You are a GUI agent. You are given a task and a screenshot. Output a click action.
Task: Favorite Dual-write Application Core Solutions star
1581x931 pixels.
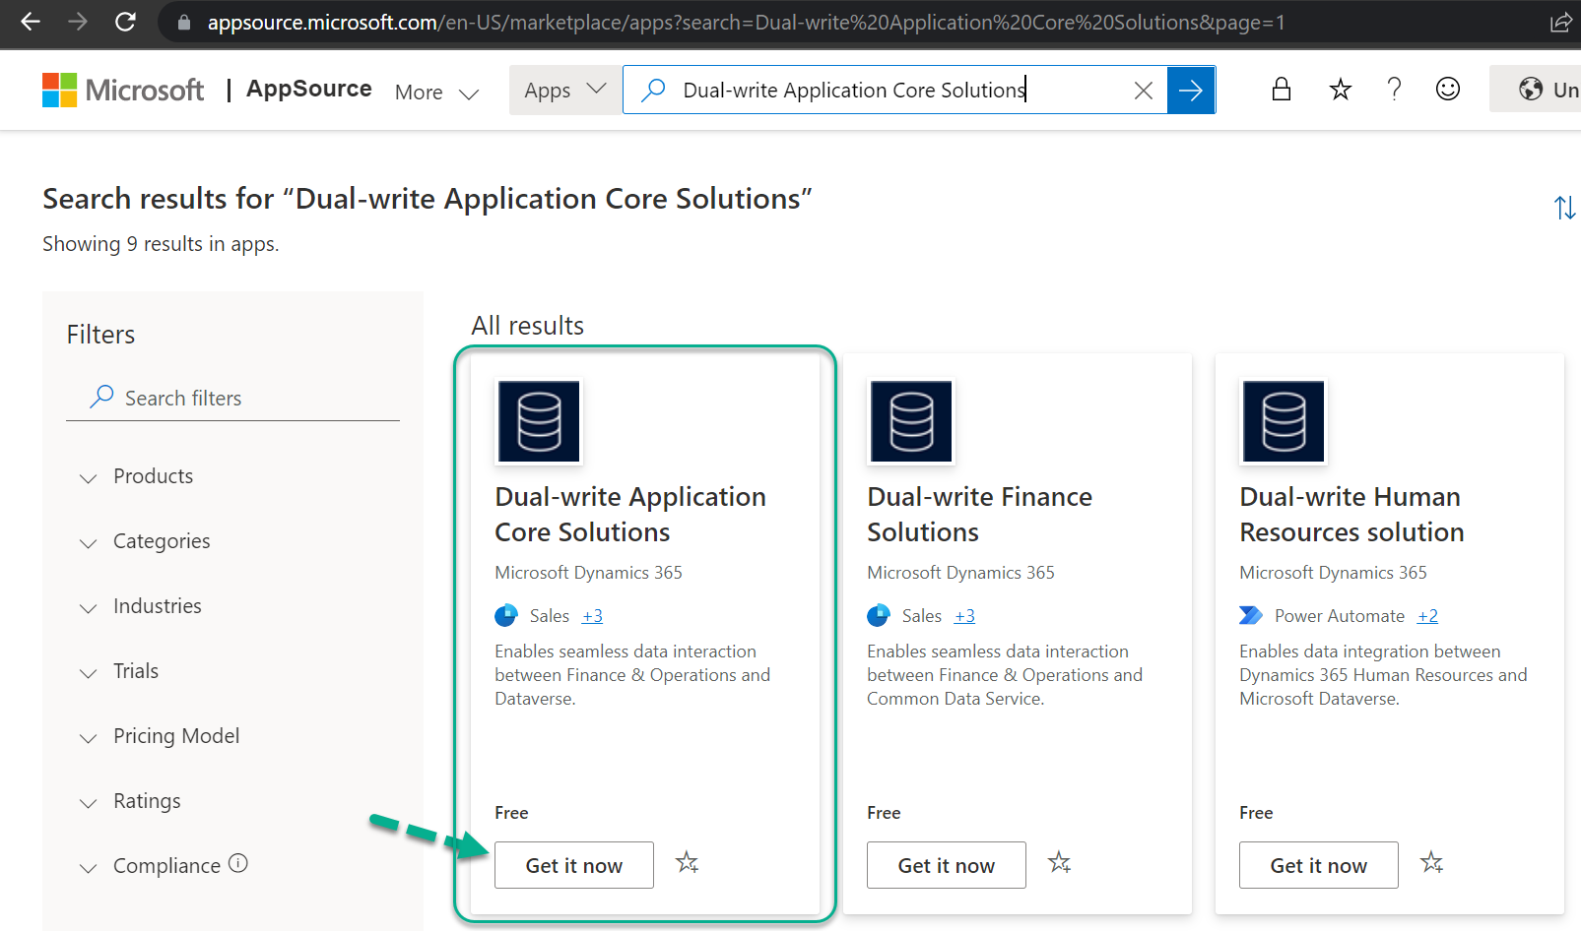[x=687, y=863]
